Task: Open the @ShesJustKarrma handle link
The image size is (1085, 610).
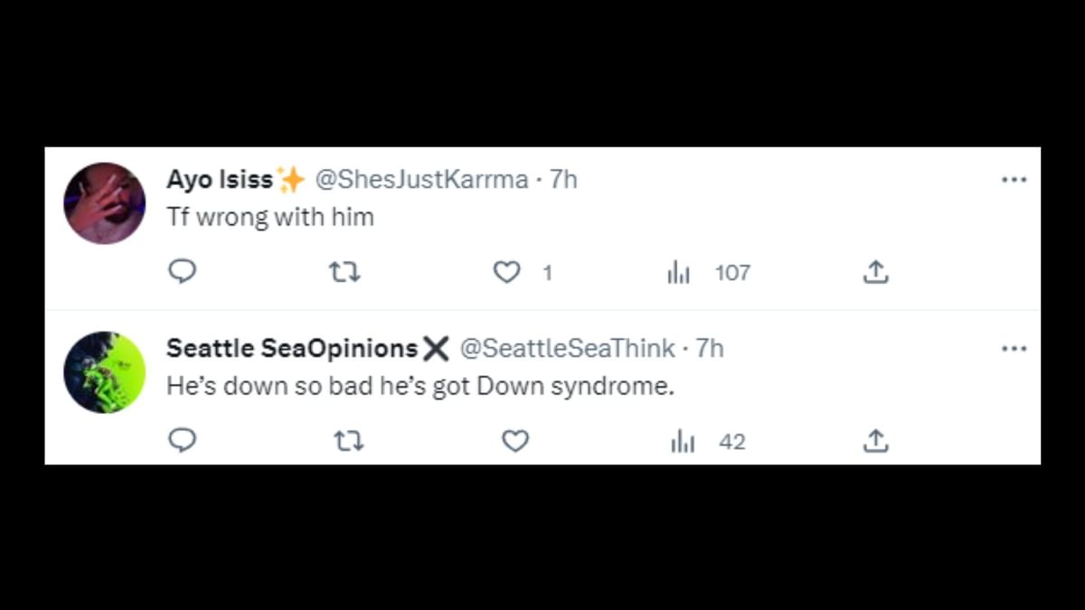Action: click(x=420, y=180)
